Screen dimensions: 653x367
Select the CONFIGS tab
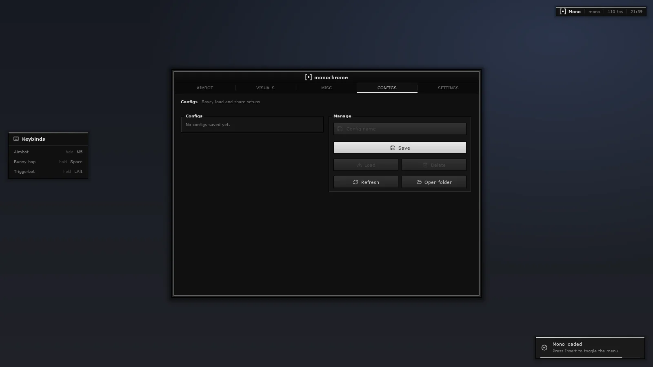tap(387, 88)
